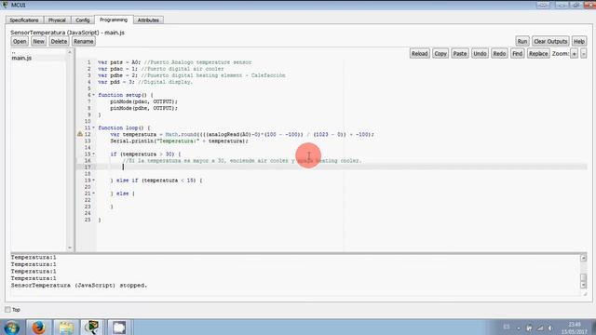Click the file list scroll up arrow

pos(70,52)
